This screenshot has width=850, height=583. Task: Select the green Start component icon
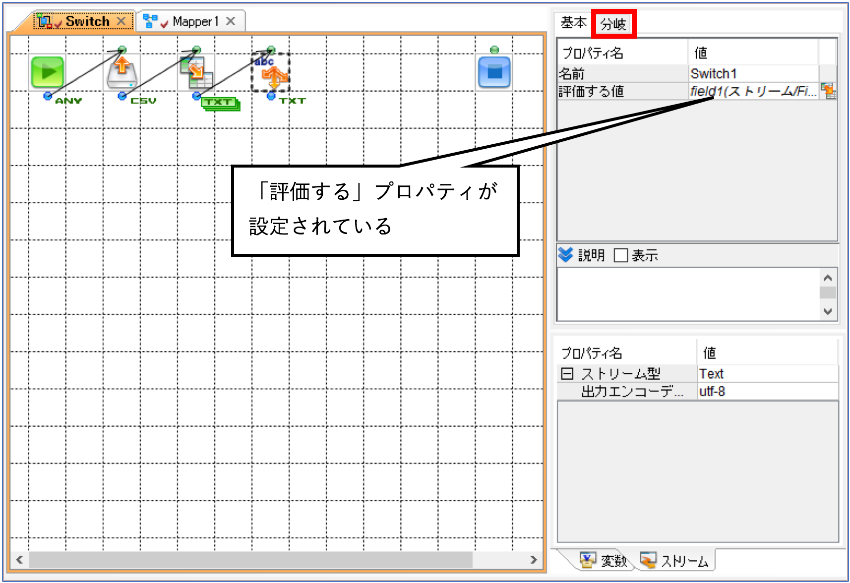click(x=48, y=72)
